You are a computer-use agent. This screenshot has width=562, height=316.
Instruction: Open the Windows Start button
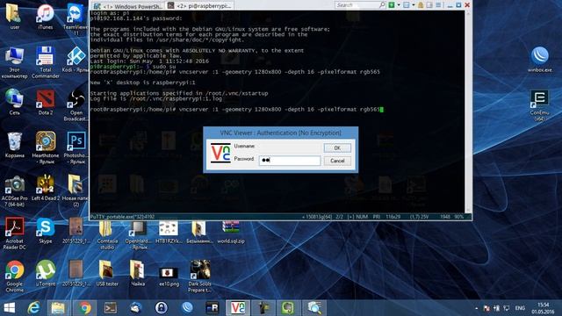(x=10, y=308)
